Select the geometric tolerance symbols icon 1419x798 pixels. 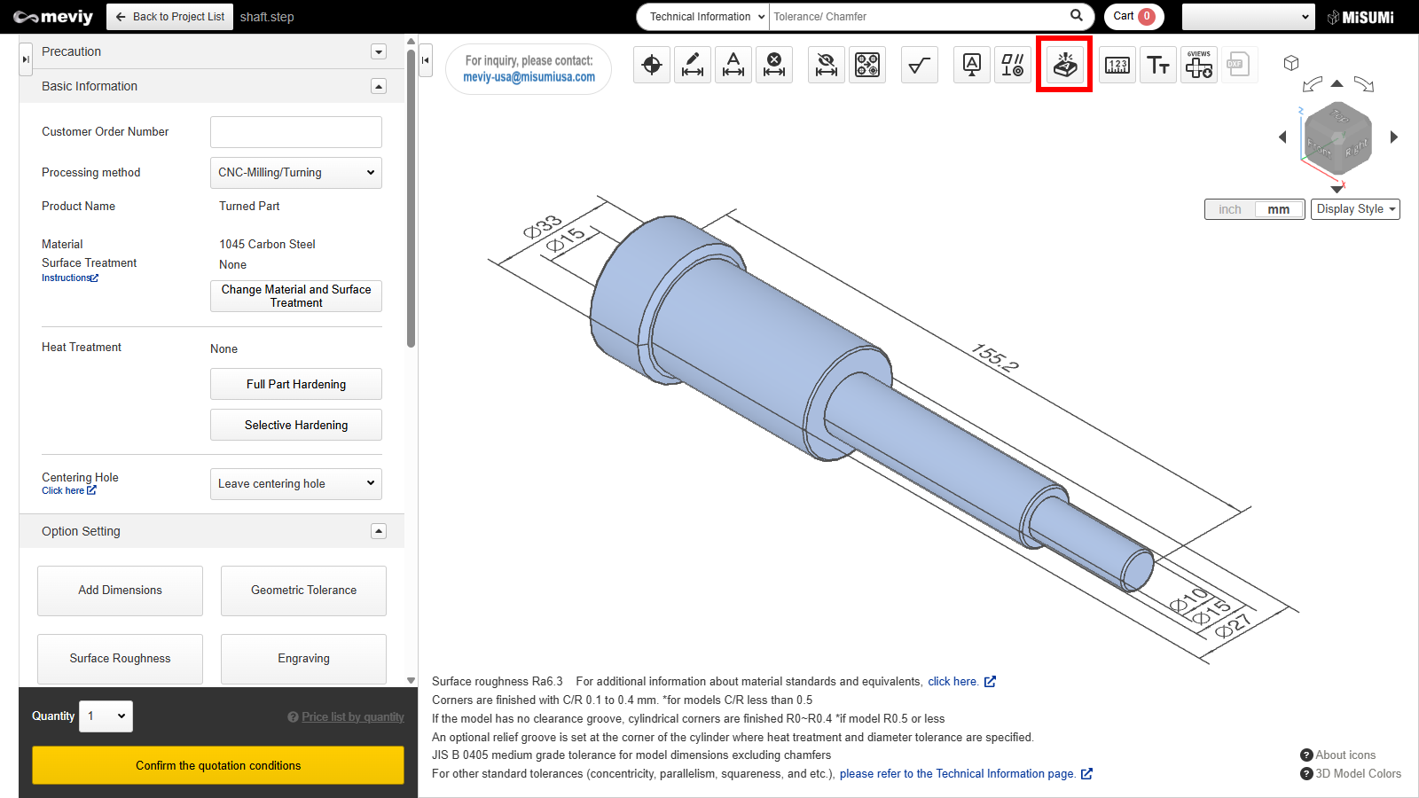(x=1013, y=65)
